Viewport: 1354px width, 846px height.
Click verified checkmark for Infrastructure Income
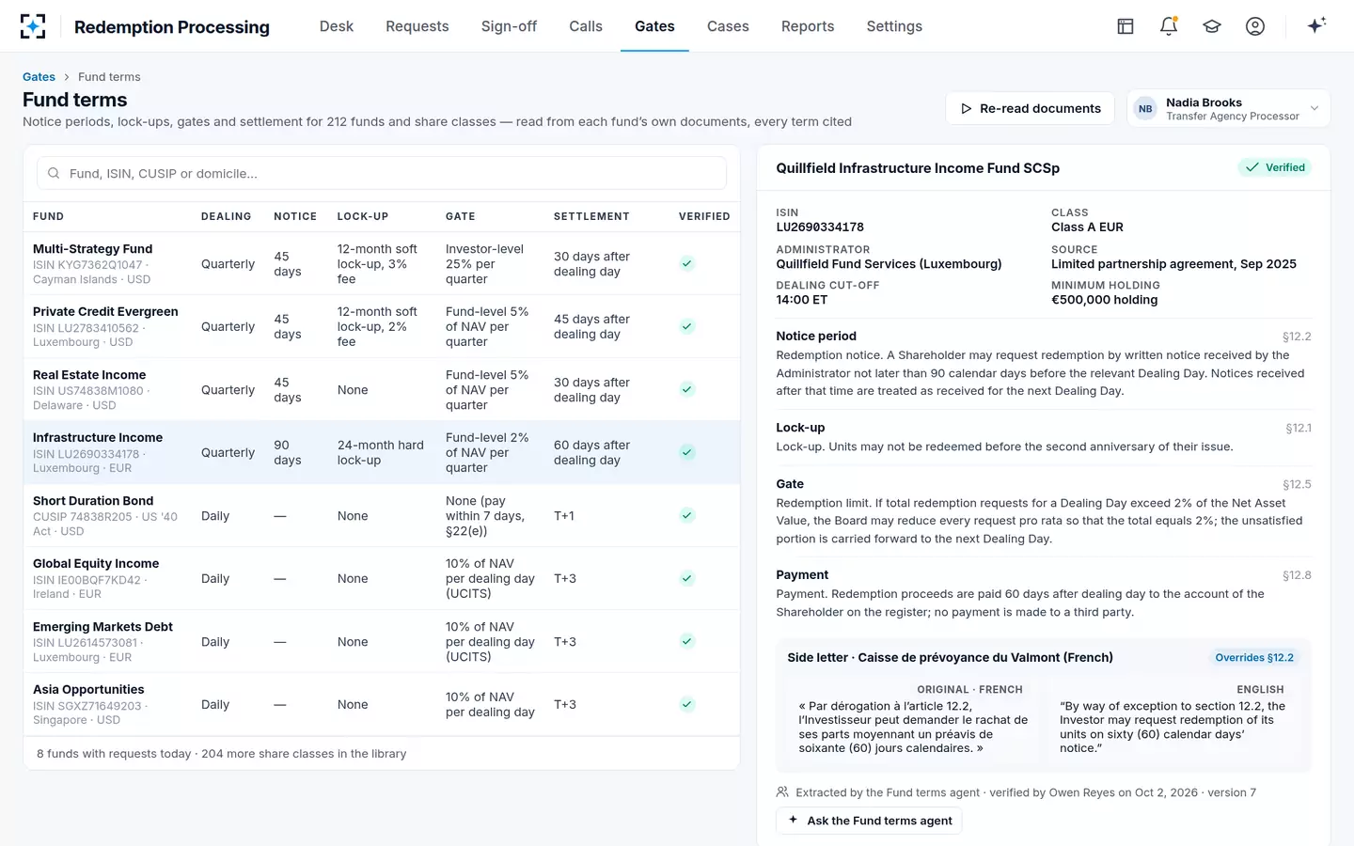point(687,452)
